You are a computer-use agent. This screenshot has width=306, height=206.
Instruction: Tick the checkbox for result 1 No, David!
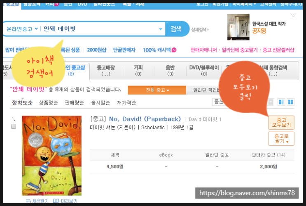[x=14, y=126]
